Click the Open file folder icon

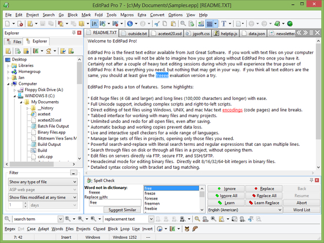tap(30, 24)
